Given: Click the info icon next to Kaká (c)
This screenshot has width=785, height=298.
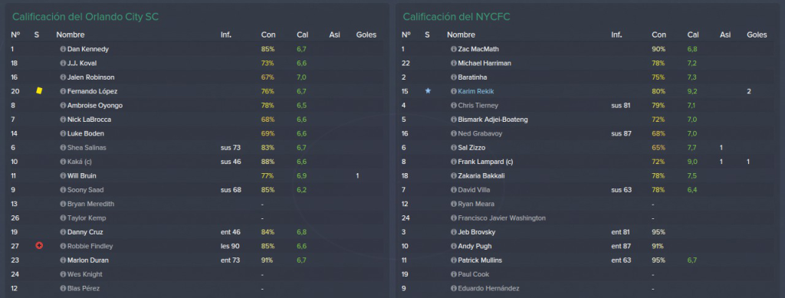Looking at the screenshot, I should (63, 162).
